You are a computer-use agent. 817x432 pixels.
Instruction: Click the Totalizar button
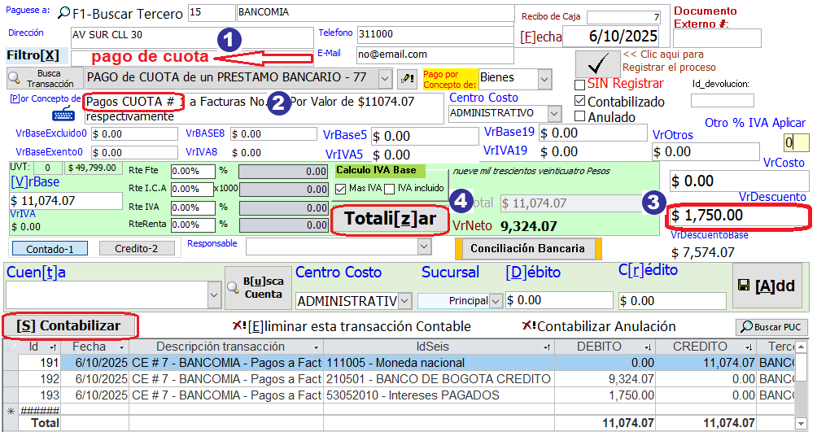[x=390, y=219]
